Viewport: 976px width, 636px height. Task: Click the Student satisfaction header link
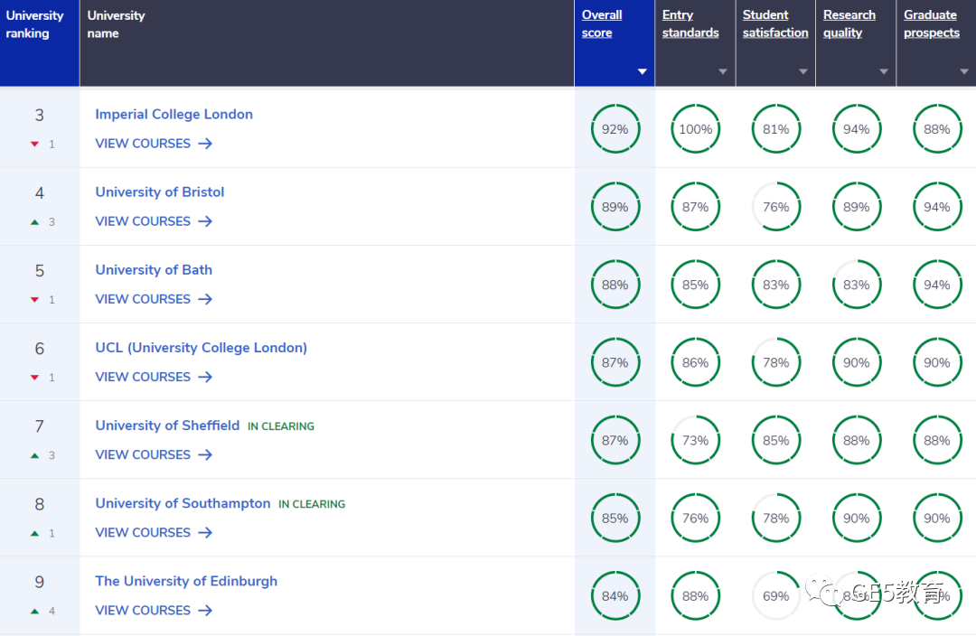[x=775, y=23]
